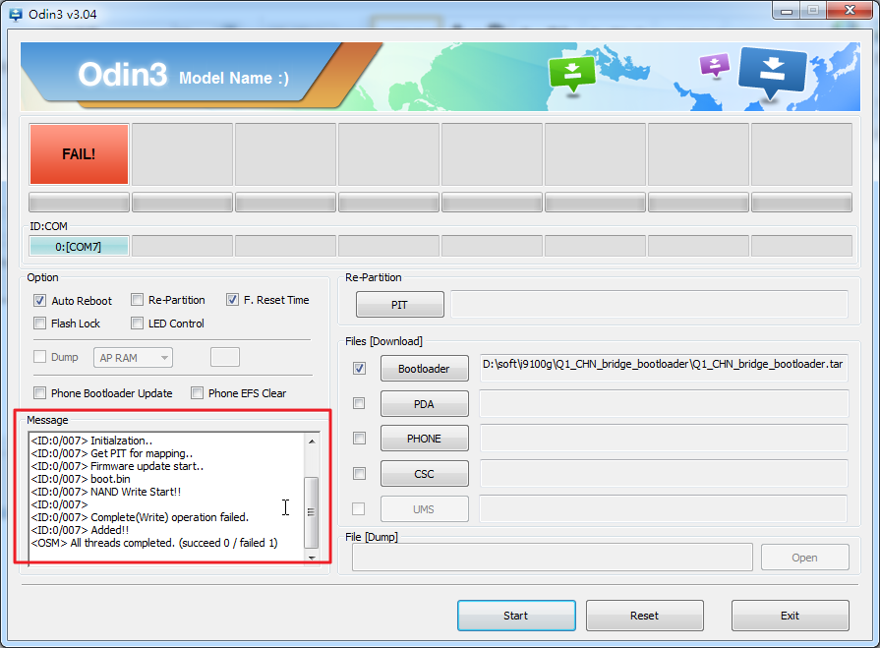880x648 pixels.
Task: Click the 'Get PIT for mapping..' log line
Action: click(112, 453)
